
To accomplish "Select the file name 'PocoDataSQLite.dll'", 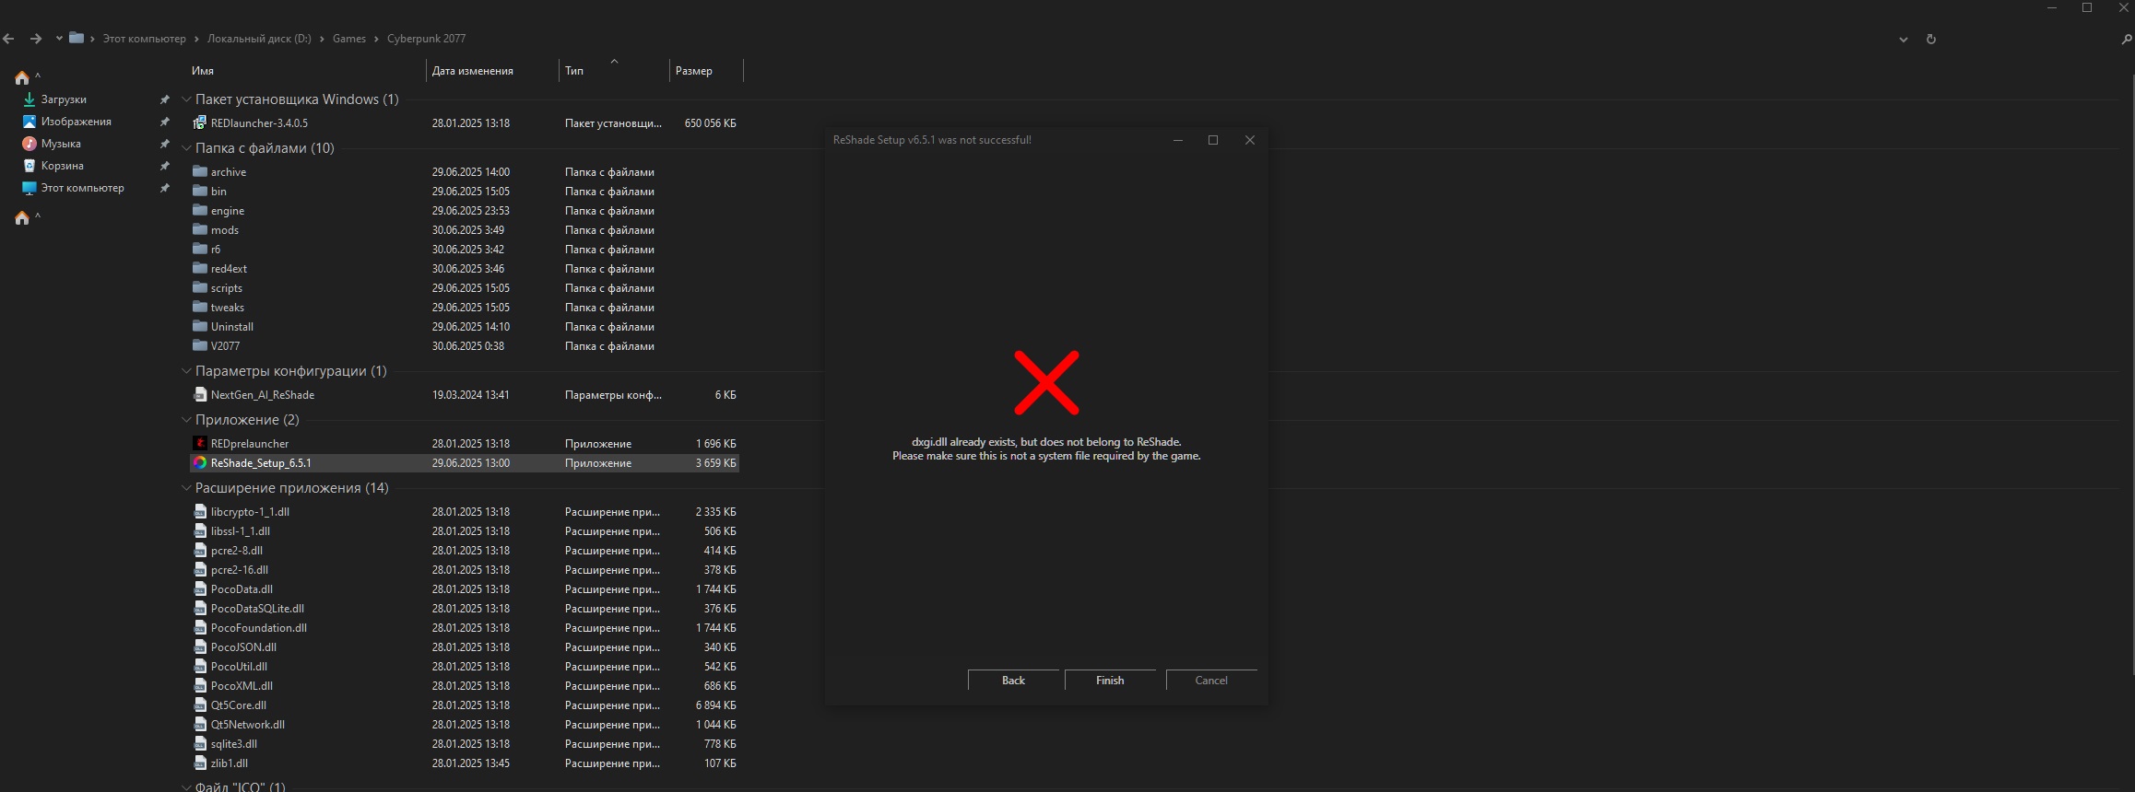I will point(257,609).
